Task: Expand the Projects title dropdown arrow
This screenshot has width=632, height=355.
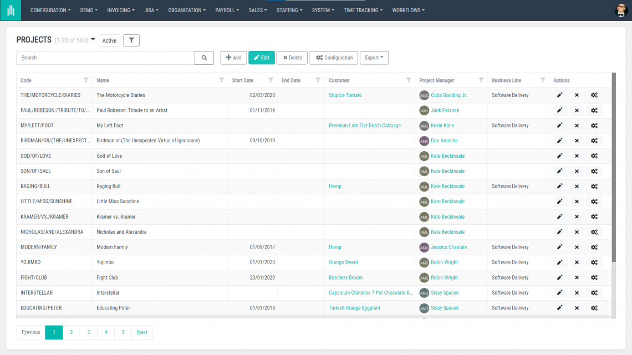Action: [92, 39]
